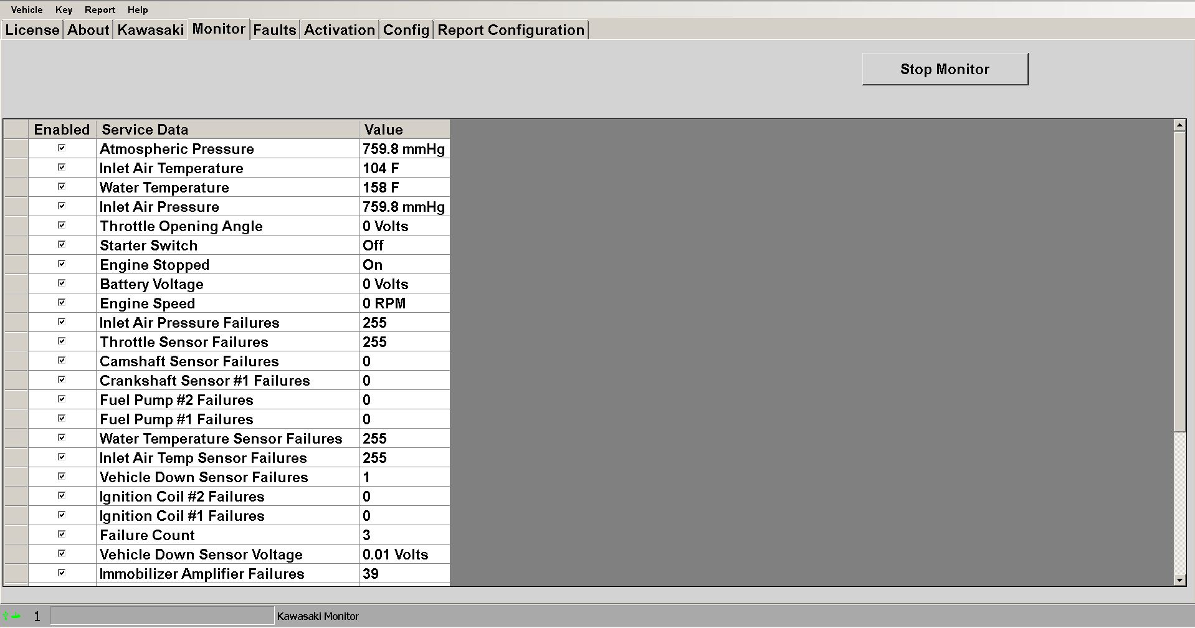The width and height of the screenshot is (1195, 628).
Task: Click the Kawasaki Monitor status text
Action: 318,616
